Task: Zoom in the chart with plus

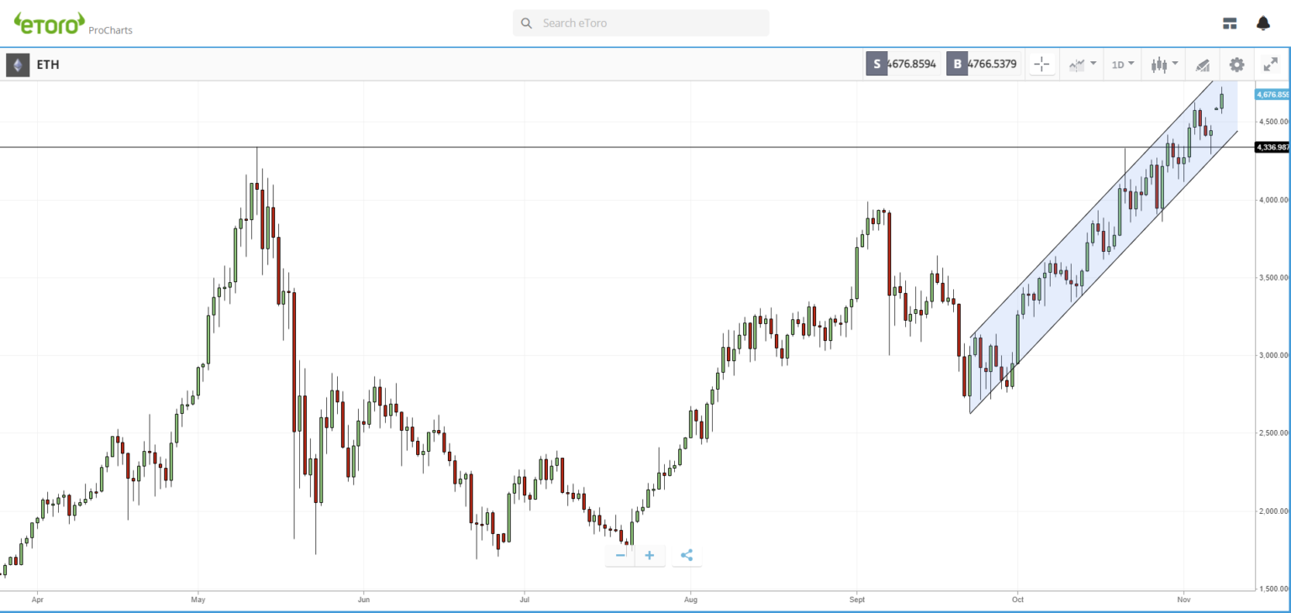Action: 650,555
